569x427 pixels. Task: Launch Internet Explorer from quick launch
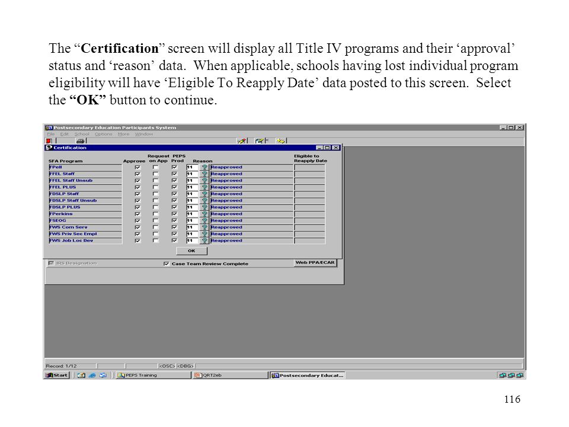[92, 375]
